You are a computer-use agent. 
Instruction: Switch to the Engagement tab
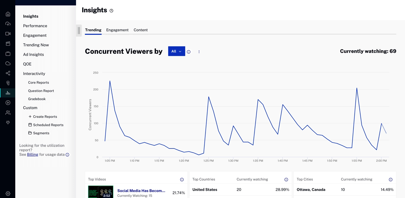click(117, 30)
